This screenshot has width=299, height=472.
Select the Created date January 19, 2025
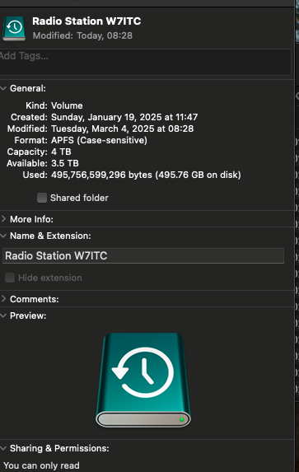124,117
